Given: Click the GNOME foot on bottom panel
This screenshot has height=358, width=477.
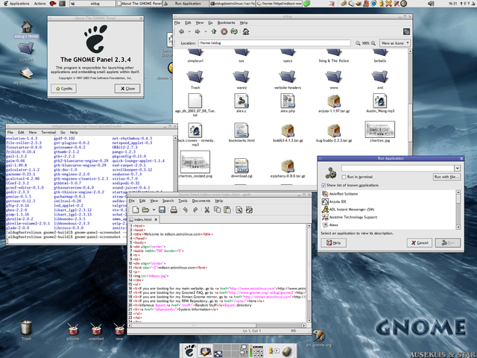Looking at the screenshot, I should [x=189, y=351].
